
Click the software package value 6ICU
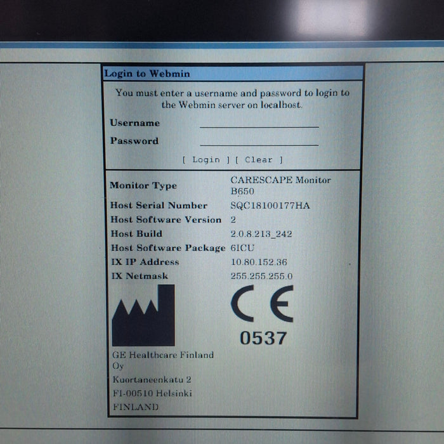point(242,248)
